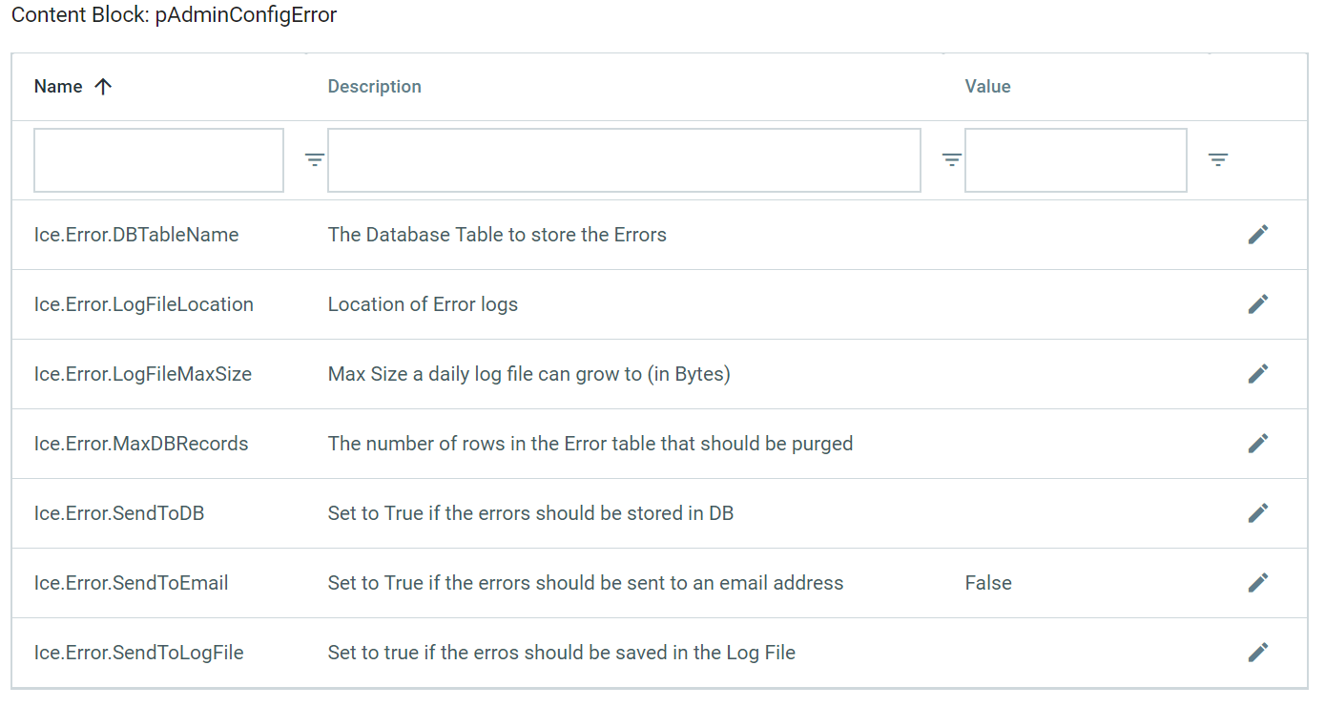Sort by the Name column header
Viewport: 1325px width, 707px height.
pos(58,87)
